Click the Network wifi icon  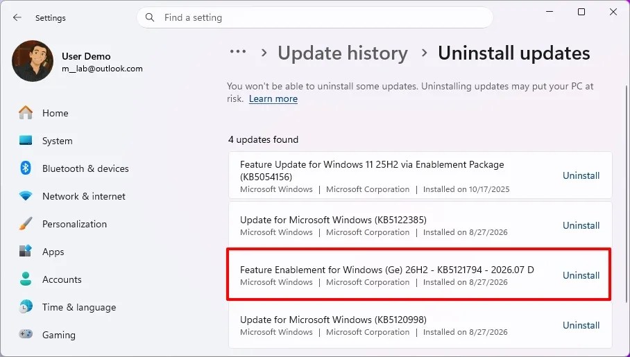coord(26,196)
